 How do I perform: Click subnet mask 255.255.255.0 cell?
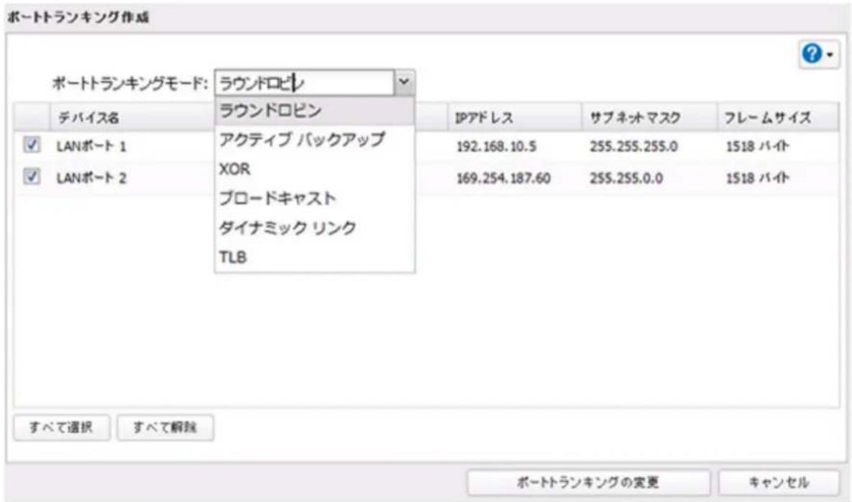coord(633,146)
